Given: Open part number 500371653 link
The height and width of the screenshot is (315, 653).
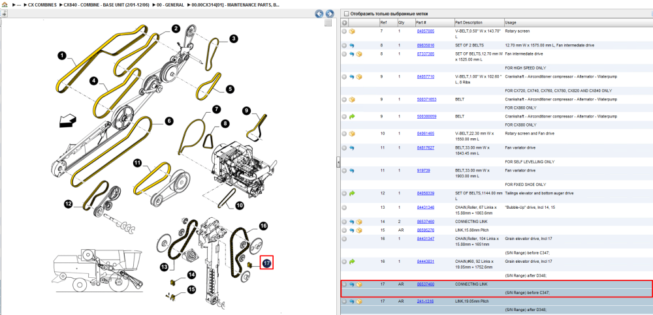Looking at the screenshot, I should point(426,99).
